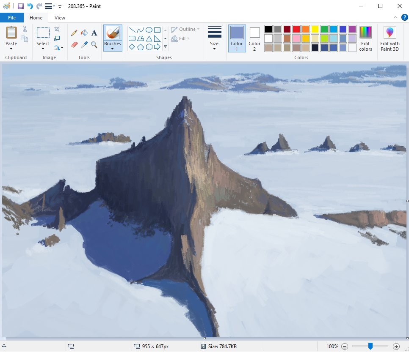This screenshot has width=409, height=352.
Task: Click the Cut scissors icon
Action: (x=25, y=29)
